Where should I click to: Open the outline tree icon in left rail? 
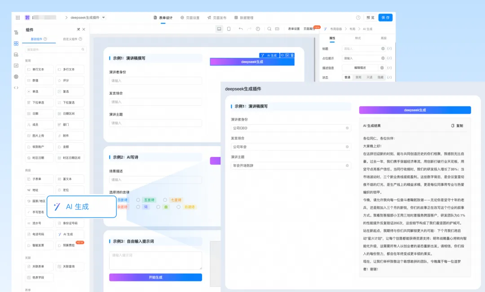[x=16, y=32]
